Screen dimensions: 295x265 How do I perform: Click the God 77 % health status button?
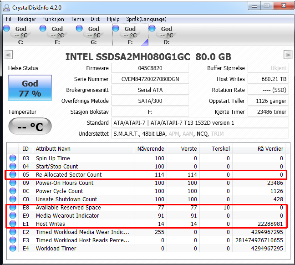pyautogui.click(x=30, y=88)
